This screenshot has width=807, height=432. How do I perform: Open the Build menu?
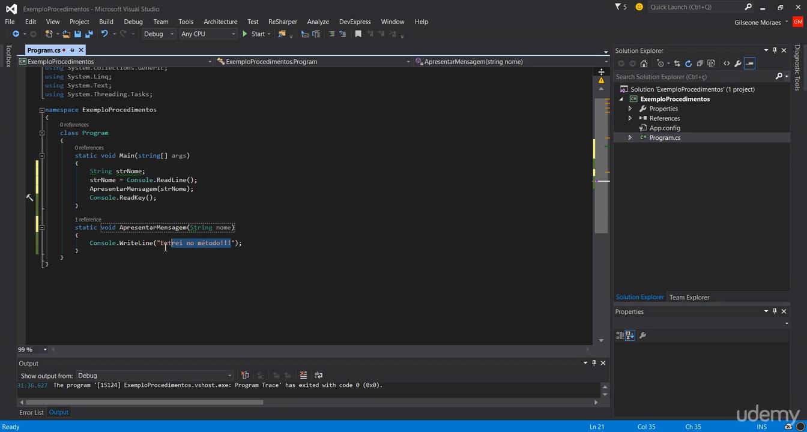click(x=106, y=22)
